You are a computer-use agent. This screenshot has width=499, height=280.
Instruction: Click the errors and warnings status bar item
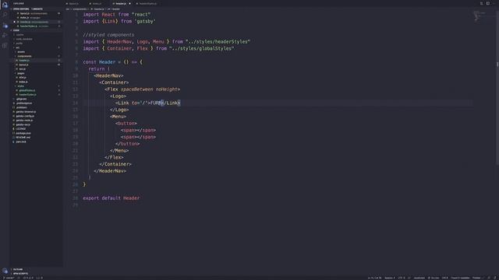pyautogui.click(x=28, y=278)
